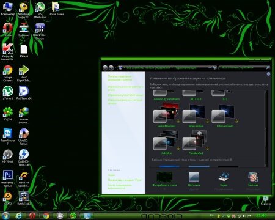Open the UltraISO desktop shortcut
The height and width of the screenshot is (220, 275).
(x=24, y=136)
